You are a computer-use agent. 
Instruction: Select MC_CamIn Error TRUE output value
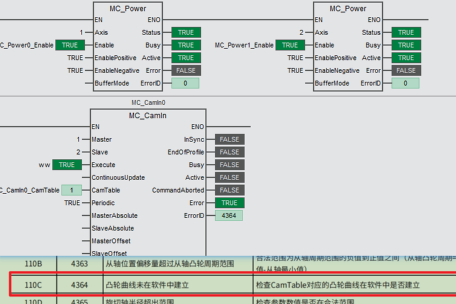click(230, 203)
